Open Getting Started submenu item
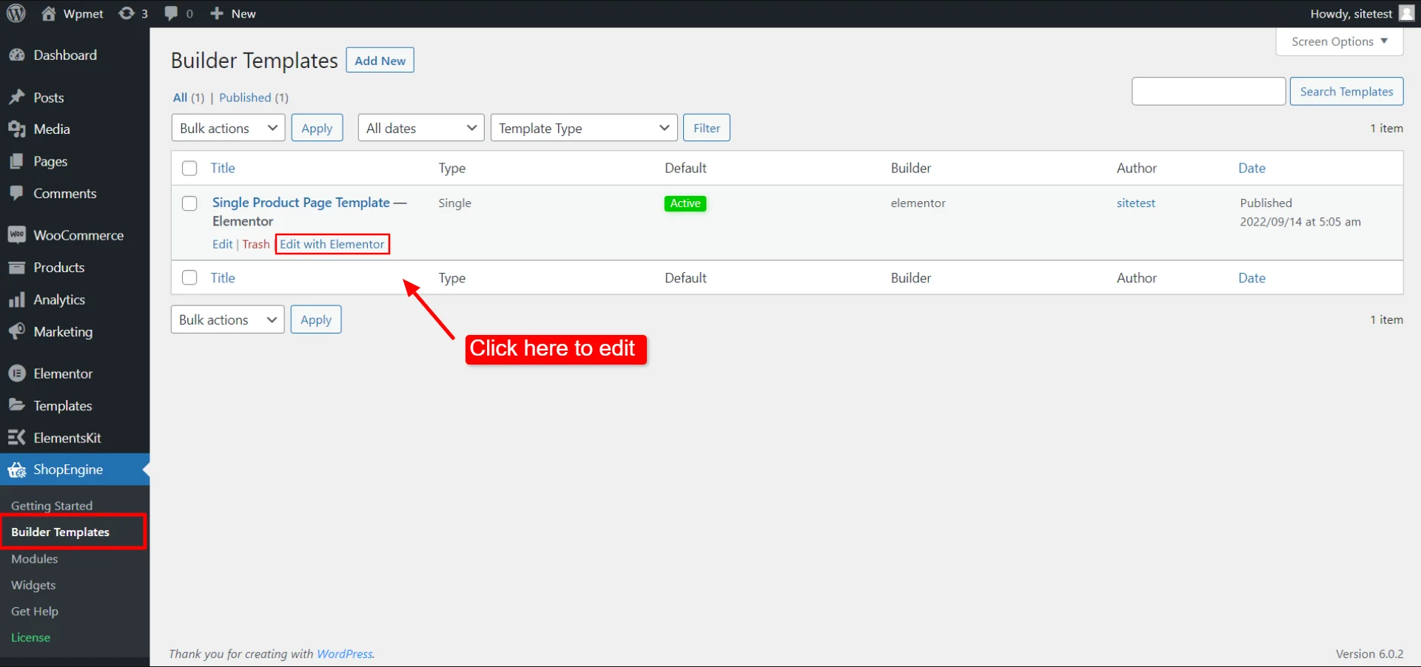The height and width of the screenshot is (667, 1421). pos(52,506)
